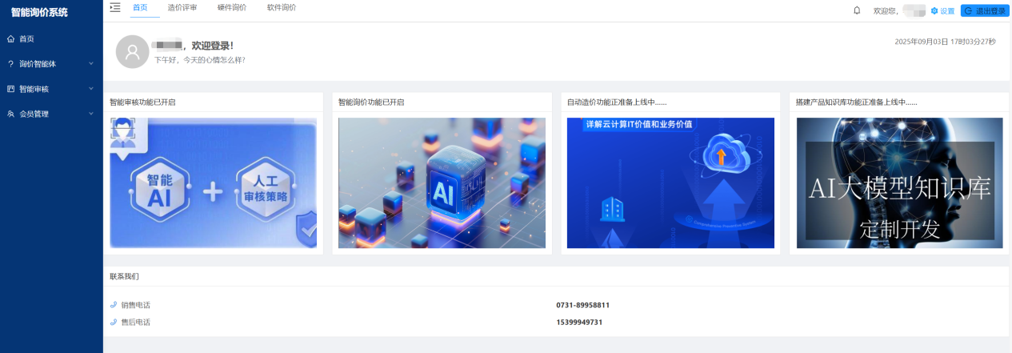Click the AI cube 智能询价 image
Viewport: 1012px width, 353px height.
pyautogui.click(x=442, y=183)
